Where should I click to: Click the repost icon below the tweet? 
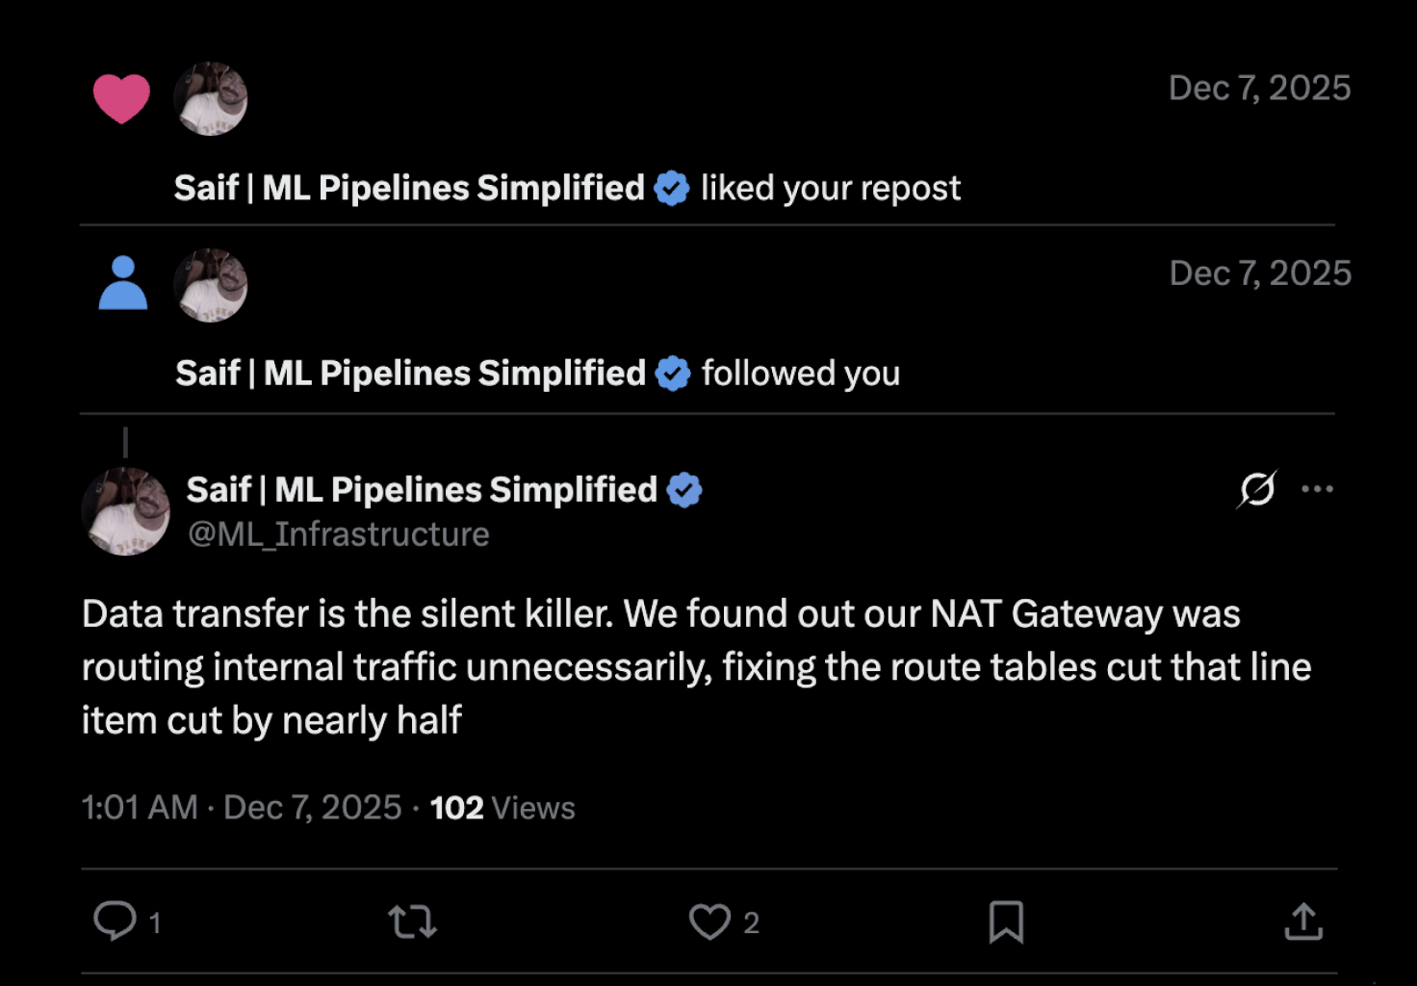click(x=412, y=921)
